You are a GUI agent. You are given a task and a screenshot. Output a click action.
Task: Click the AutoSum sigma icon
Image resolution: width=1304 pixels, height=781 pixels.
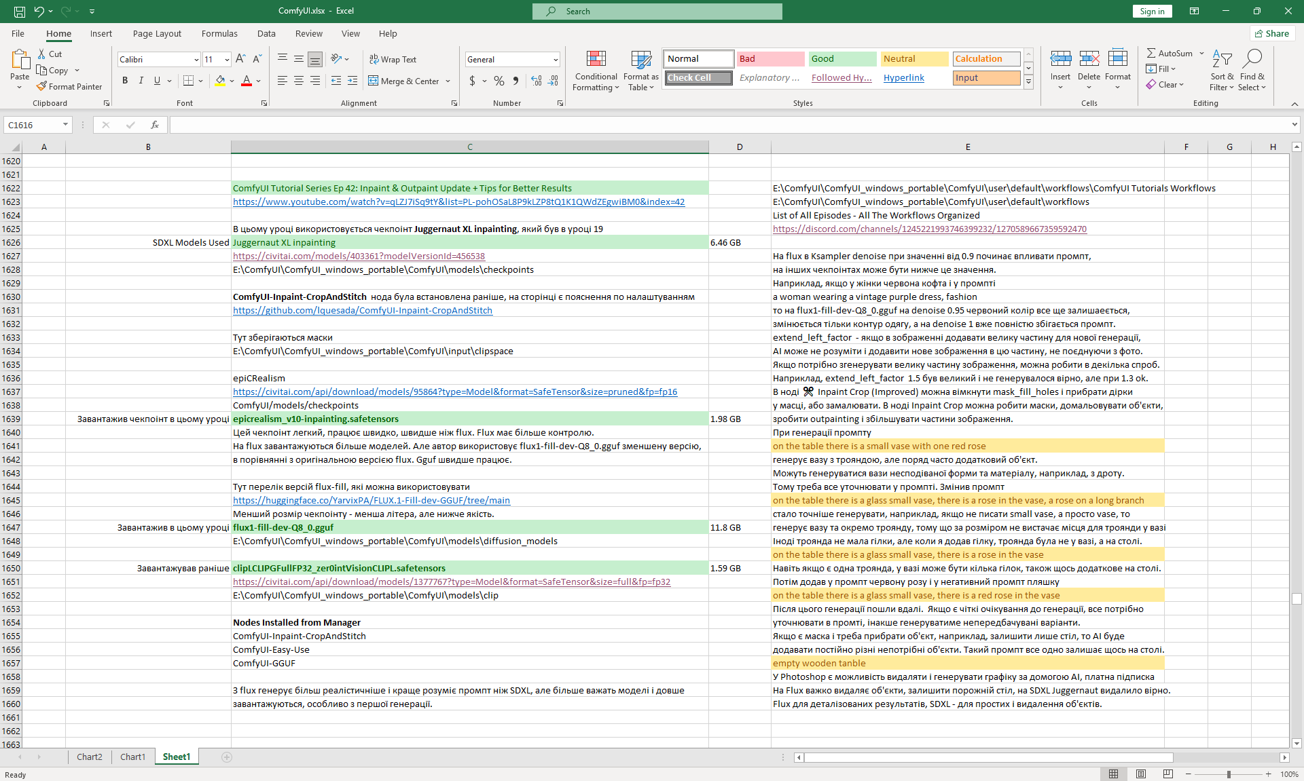click(x=1151, y=53)
